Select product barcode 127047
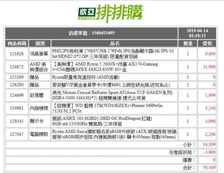This screenshot has width=224, height=173. coord(17,134)
